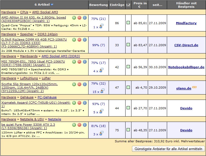Open Scythe Slip Stream product link
Screen dimensions: 206x156
30,88
